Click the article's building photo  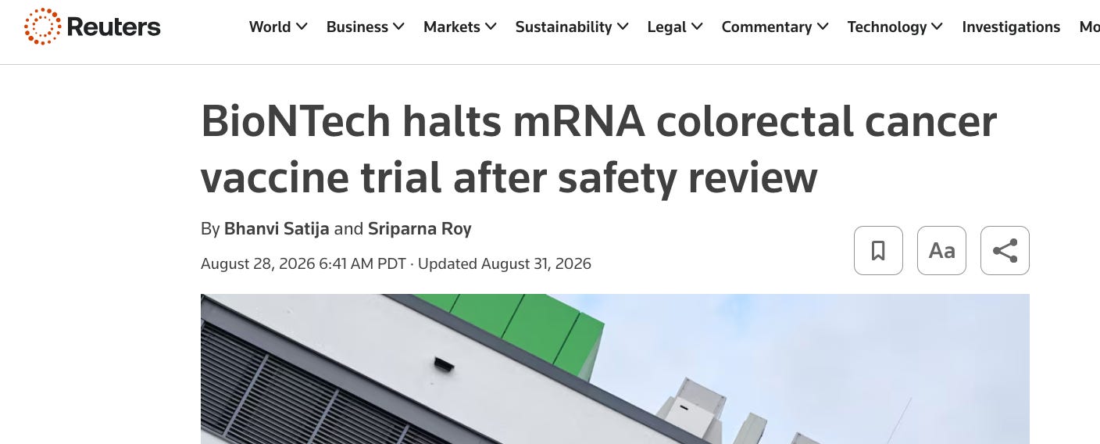[615, 369]
